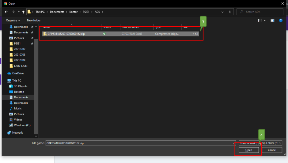Click the Up one level arrow

pos(23,12)
